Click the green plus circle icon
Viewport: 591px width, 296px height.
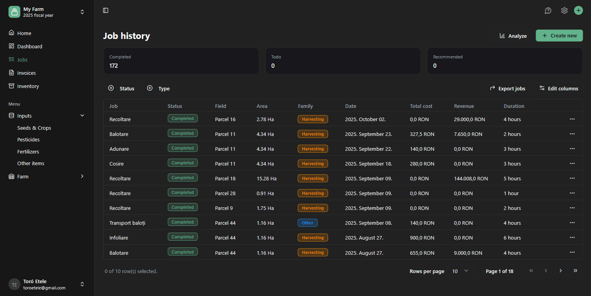click(x=578, y=11)
